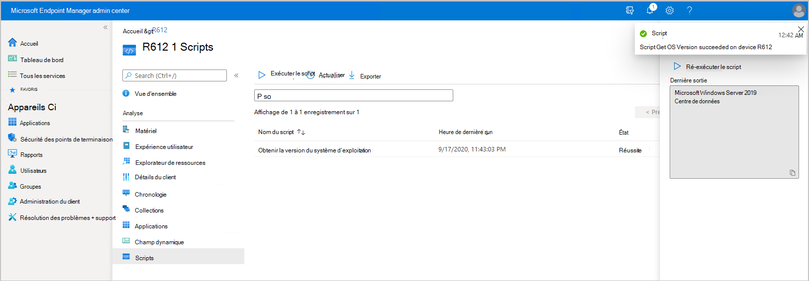Click the previous page button

click(648, 112)
